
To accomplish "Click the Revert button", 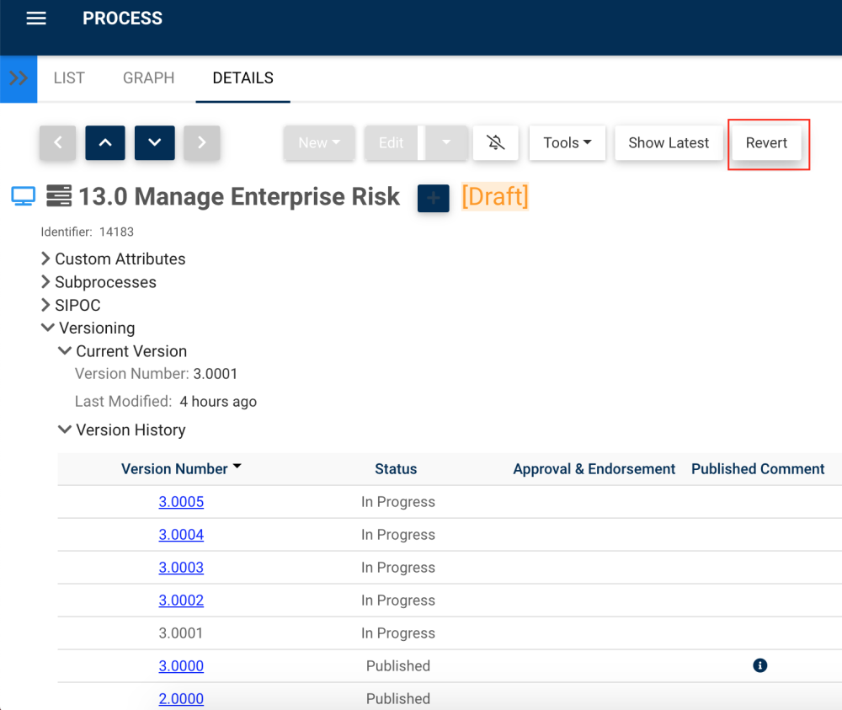I will [766, 143].
